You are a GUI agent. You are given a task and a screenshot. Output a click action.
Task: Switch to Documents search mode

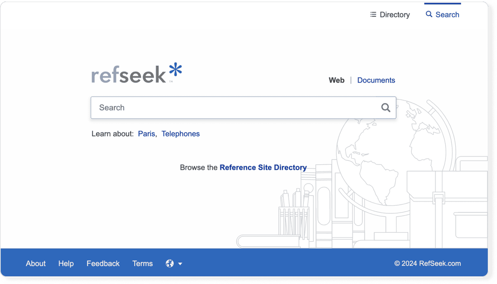pos(376,80)
